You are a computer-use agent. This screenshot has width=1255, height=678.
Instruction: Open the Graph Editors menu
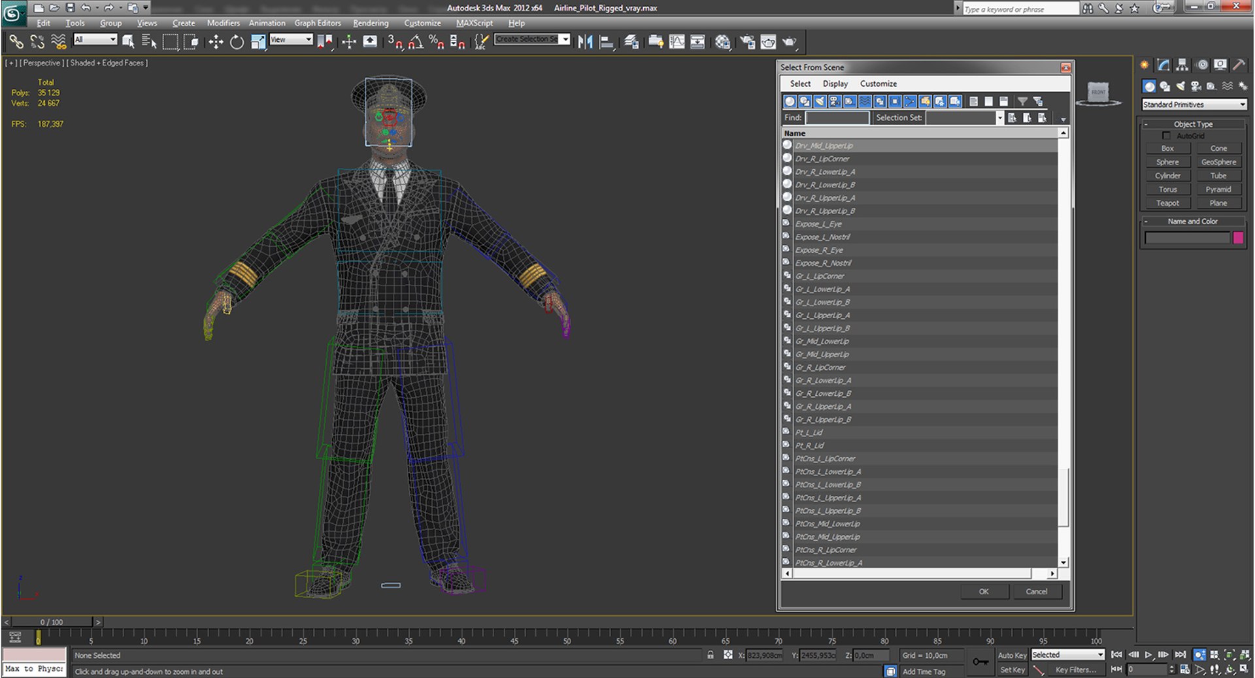318,23
